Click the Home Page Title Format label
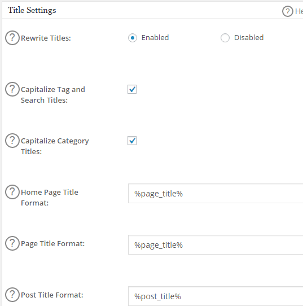Viewport: 303px width, 306px height. coord(50,198)
